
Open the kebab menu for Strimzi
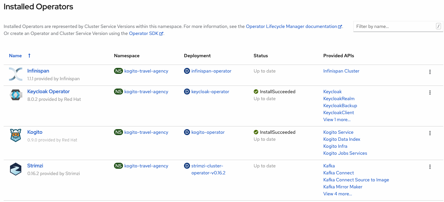(x=430, y=166)
